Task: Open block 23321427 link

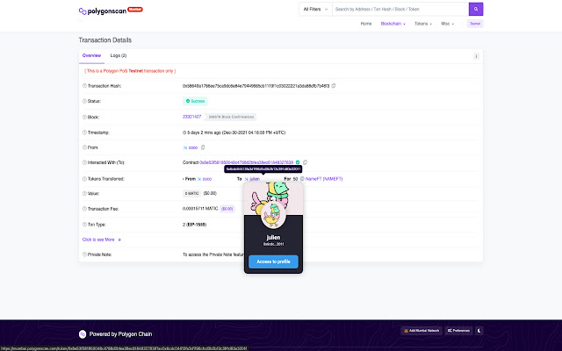Action: (191, 117)
